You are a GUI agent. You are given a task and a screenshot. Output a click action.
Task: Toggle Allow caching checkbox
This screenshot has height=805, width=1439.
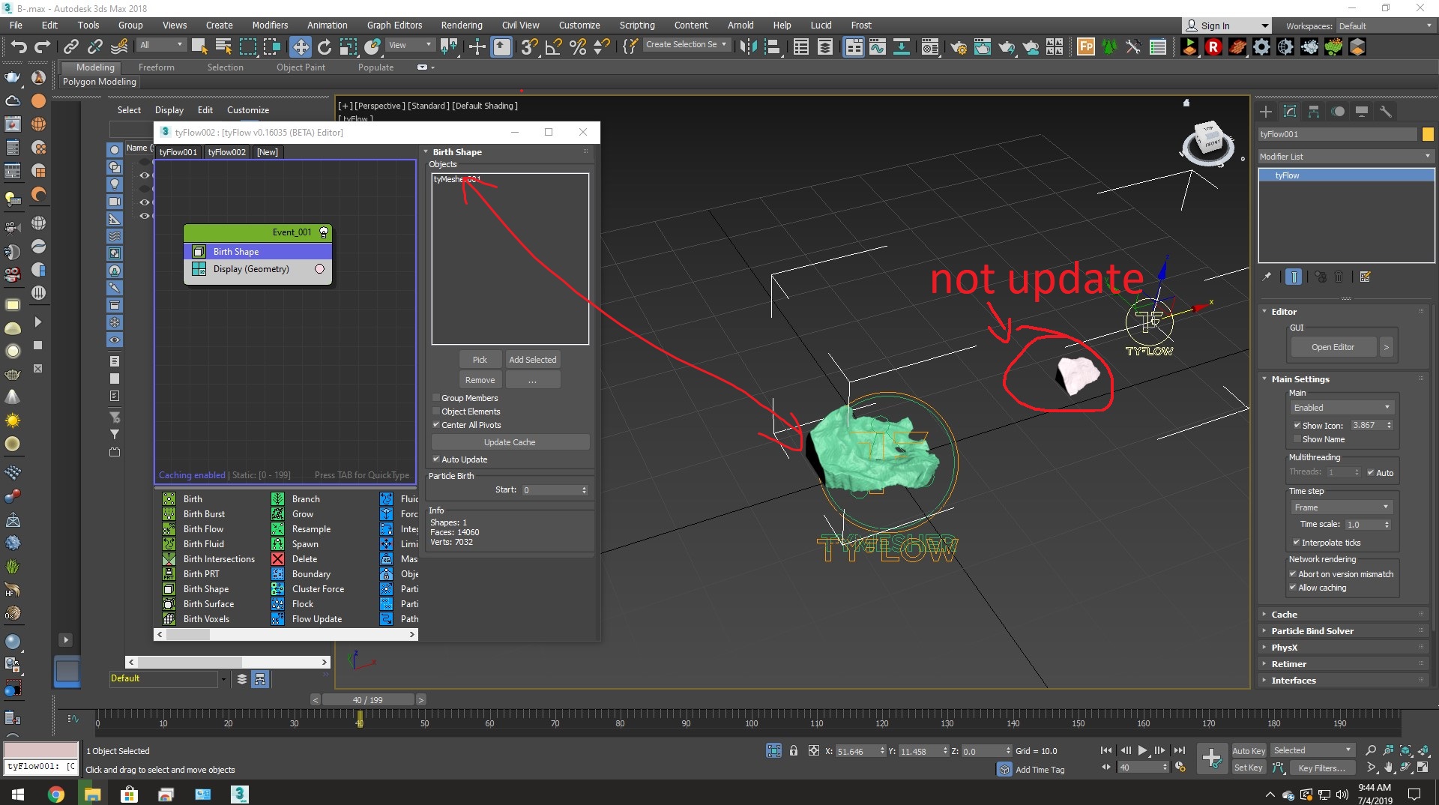click(1293, 588)
